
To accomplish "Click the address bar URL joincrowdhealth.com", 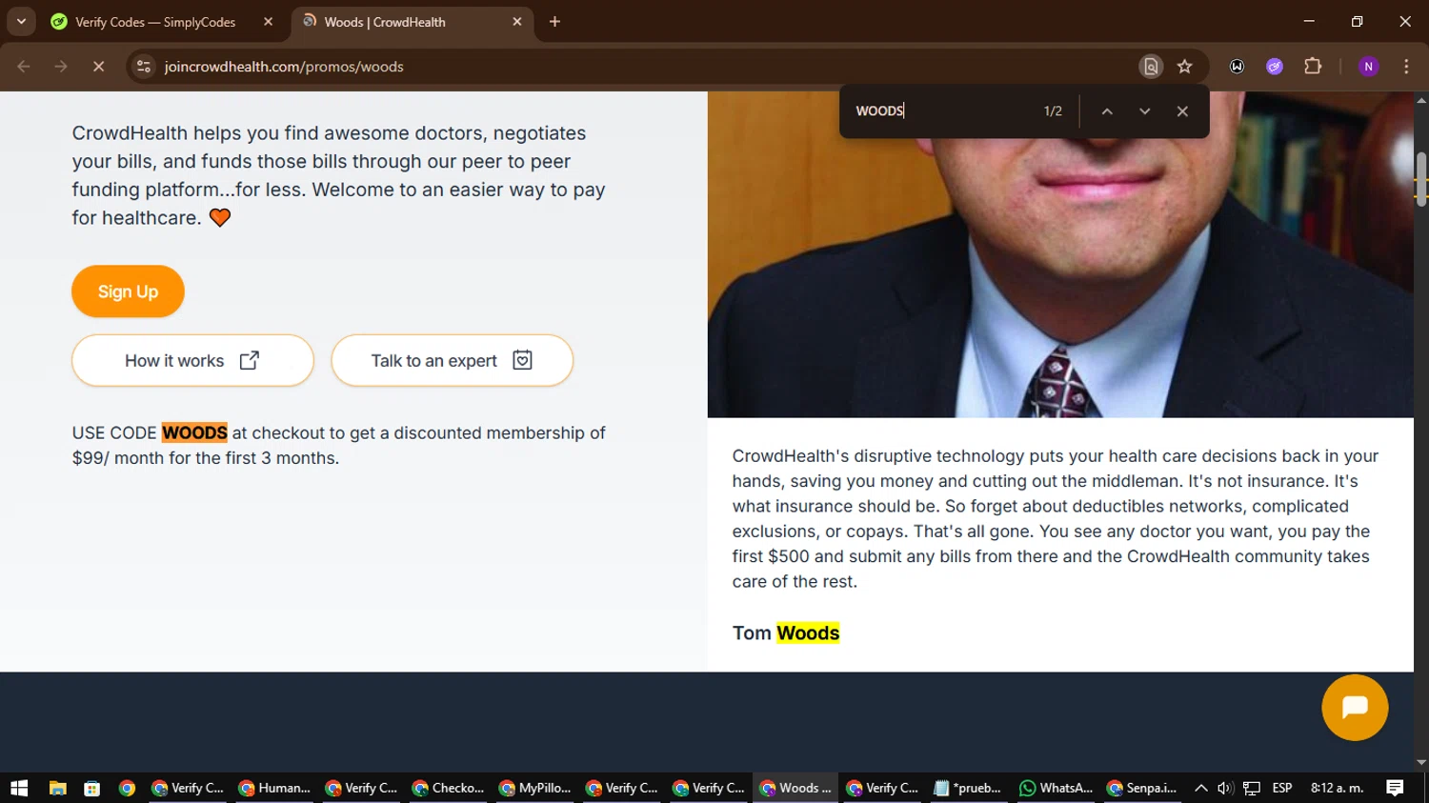I will click(284, 67).
